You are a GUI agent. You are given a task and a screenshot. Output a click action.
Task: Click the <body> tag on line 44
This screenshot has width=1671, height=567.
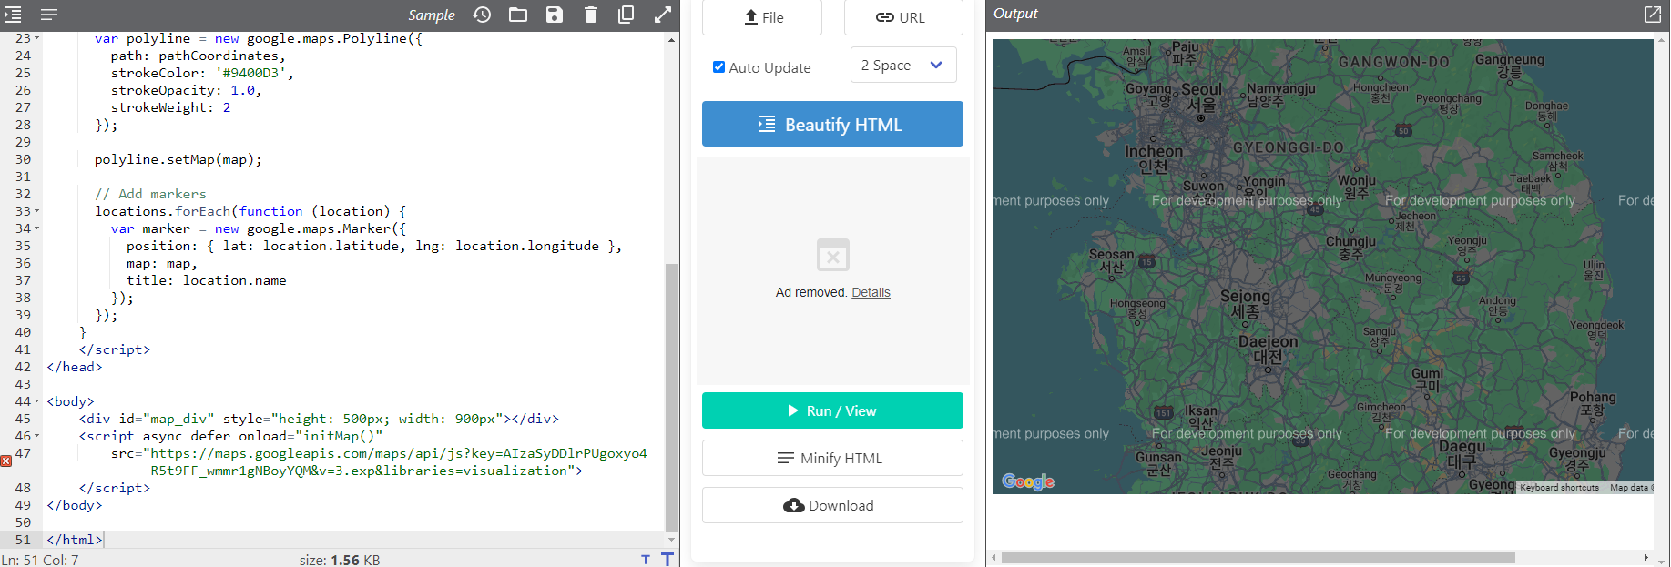pos(70,401)
